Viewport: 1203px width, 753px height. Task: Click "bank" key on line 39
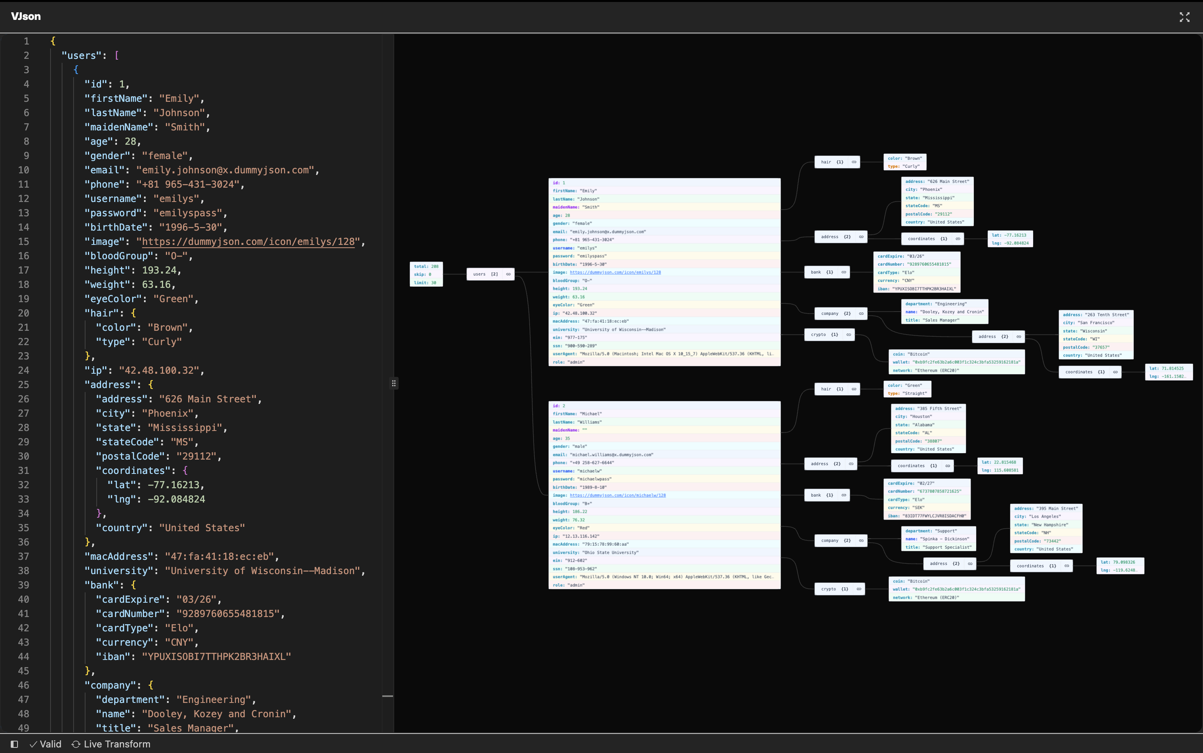coord(104,585)
